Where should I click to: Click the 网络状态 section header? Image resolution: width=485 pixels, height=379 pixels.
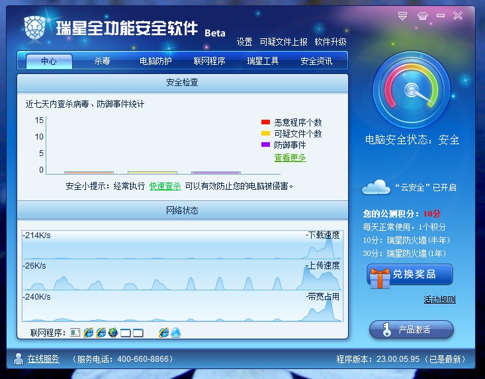tap(183, 210)
